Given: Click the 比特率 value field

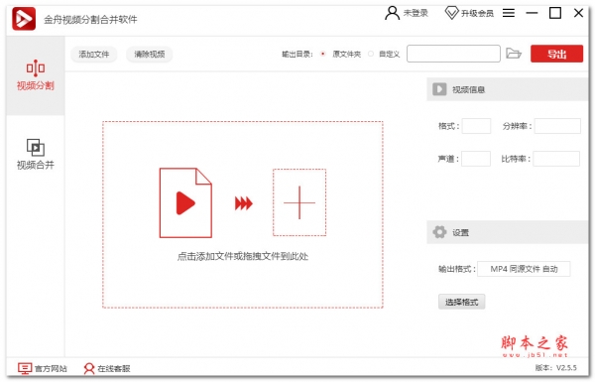Looking at the screenshot, I should (556, 159).
